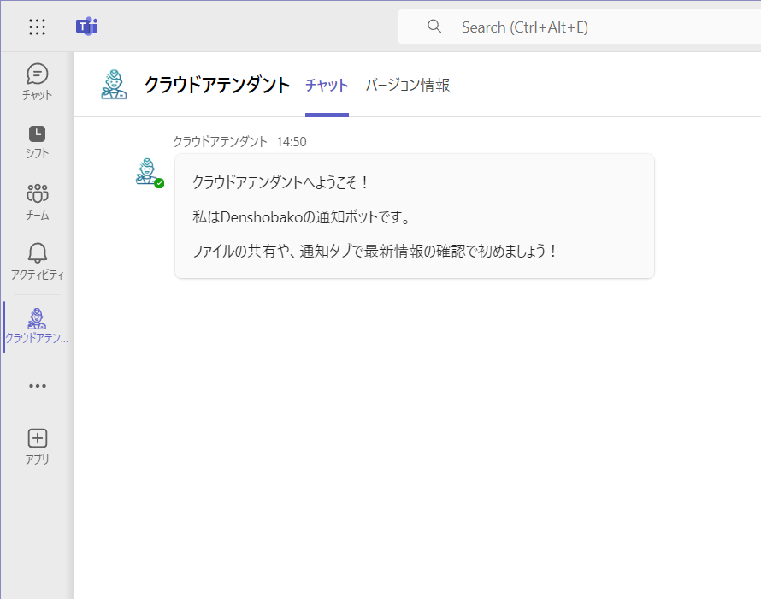The width and height of the screenshot is (761, 599).
Task: Open チーム in the left sidebar
Action: (38, 202)
